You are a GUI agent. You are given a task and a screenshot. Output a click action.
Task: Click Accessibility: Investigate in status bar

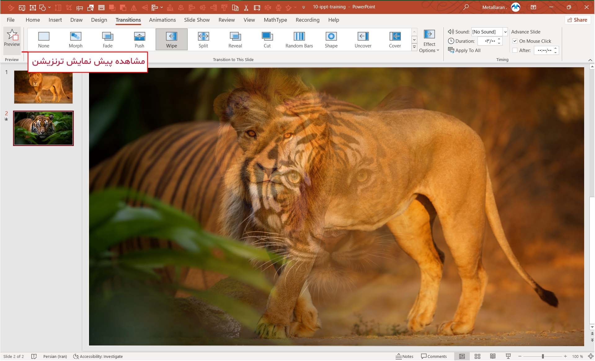coord(98,356)
